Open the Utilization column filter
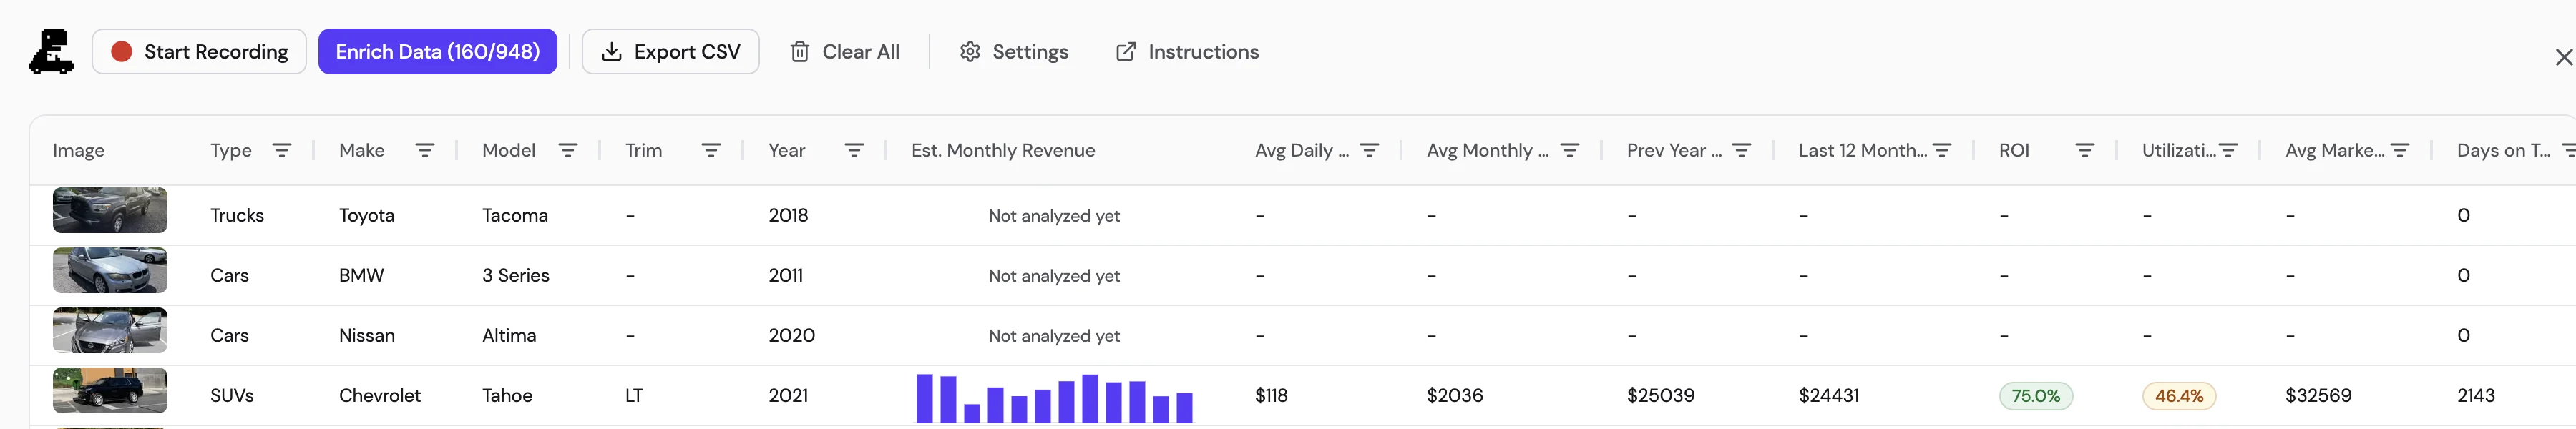 point(2228,150)
